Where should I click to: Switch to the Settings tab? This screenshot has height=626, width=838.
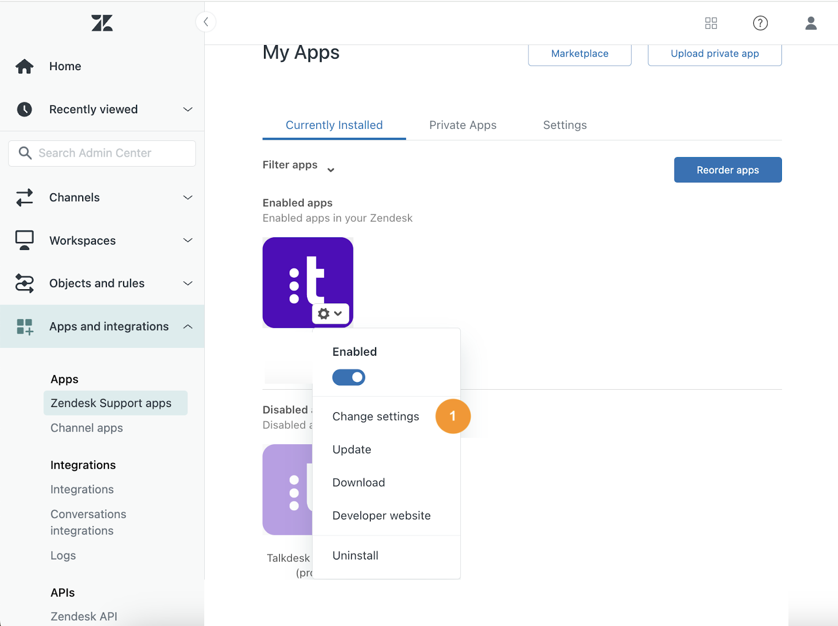coord(565,125)
